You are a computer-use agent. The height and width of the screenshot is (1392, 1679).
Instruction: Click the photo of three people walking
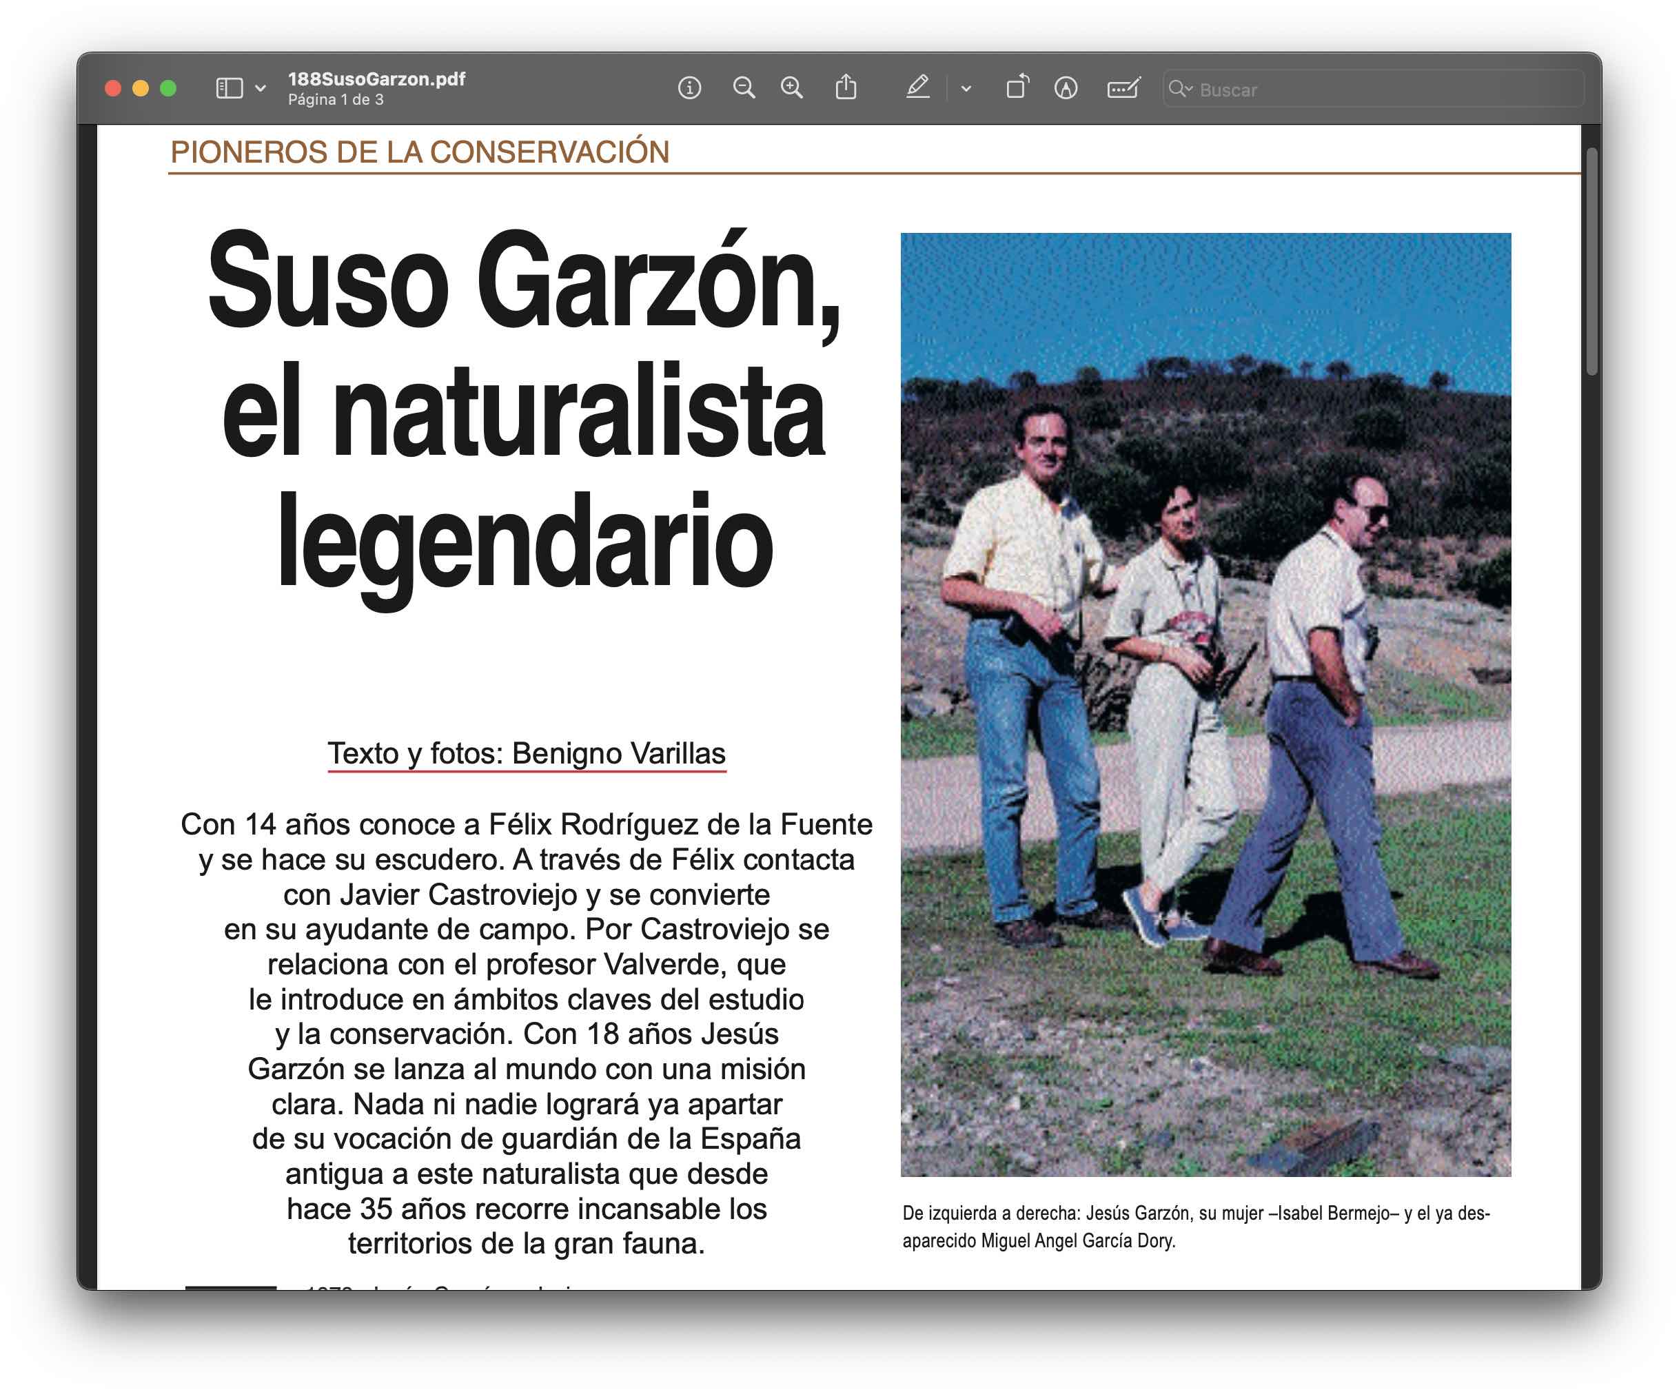coord(1205,704)
